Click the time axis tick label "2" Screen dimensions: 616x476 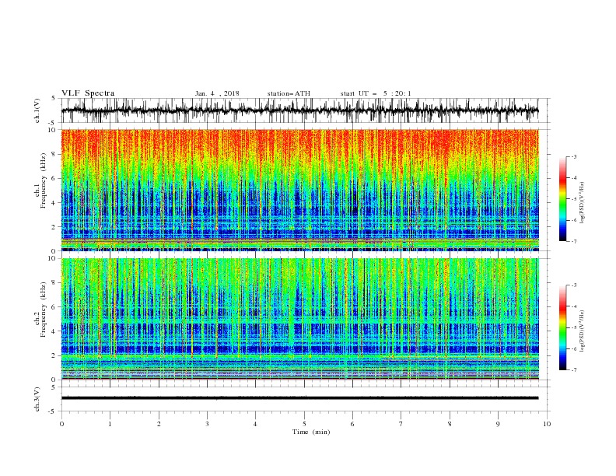pyautogui.click(x=159, y=424)
